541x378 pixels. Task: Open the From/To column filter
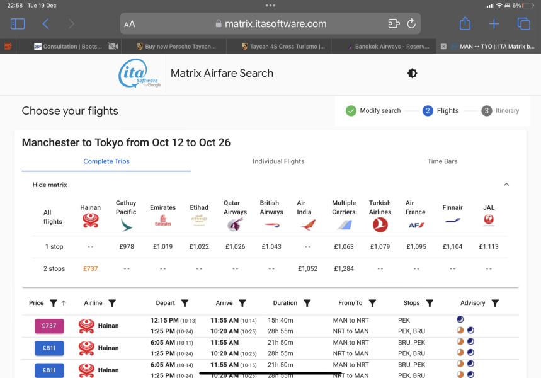[x=372, y=303]
